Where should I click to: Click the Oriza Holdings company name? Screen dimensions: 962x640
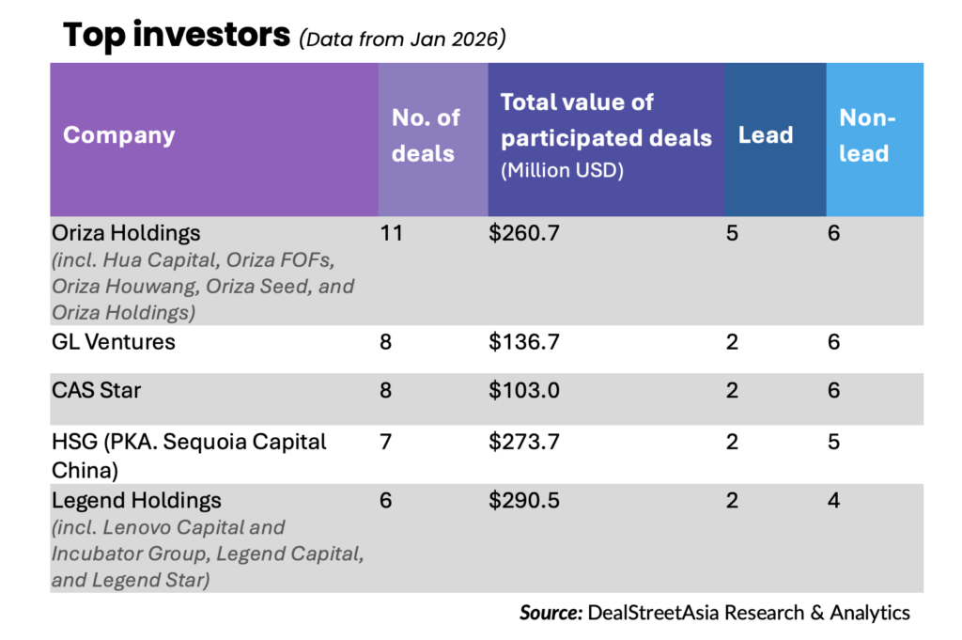pos(127,232)
